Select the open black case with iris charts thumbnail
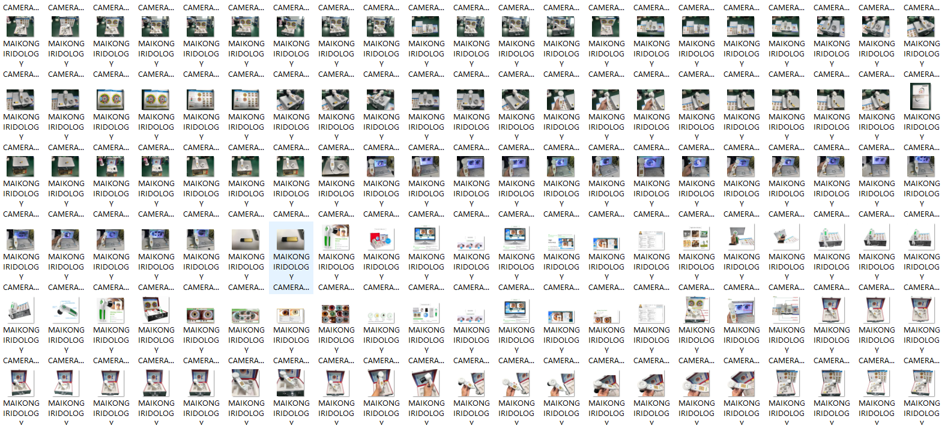The width and height of the screenshot is (948, 425). click(156, 311)
